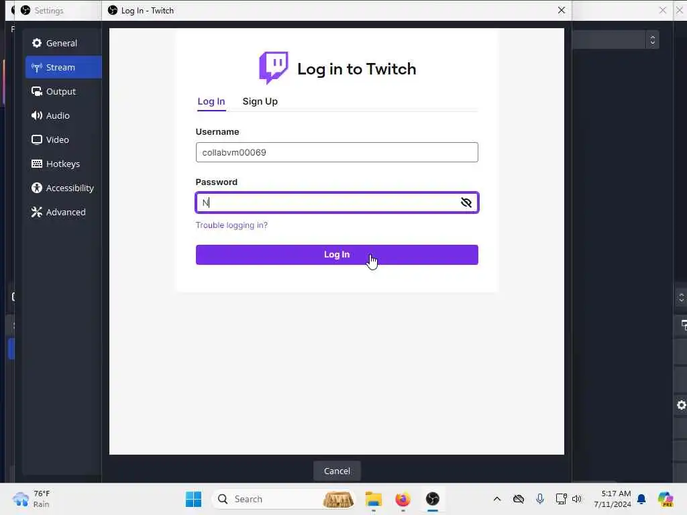This screenshot has width=687, height=515.
Task: Open the Windows Start menu
Action: pos(193,499)
